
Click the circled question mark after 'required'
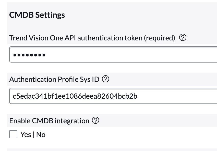click(x=183, y=38)
